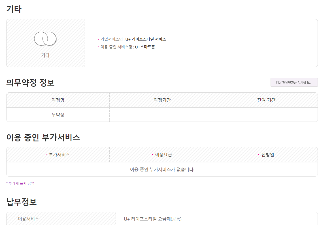Click the dash cell under 약정기간
Screen dimensions: 319x225
162,115
